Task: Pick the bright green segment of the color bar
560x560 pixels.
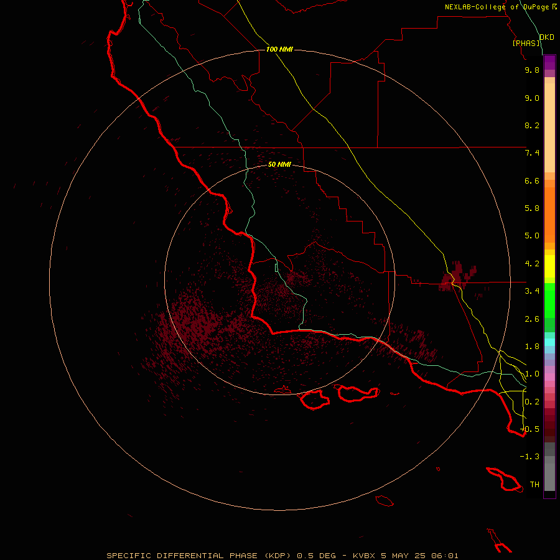Action: [x=549, y=300]
